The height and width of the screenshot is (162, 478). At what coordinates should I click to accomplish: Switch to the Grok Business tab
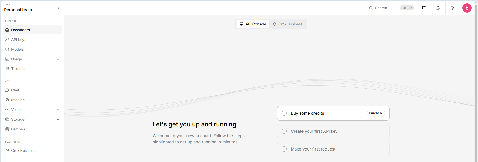(288, 24)
